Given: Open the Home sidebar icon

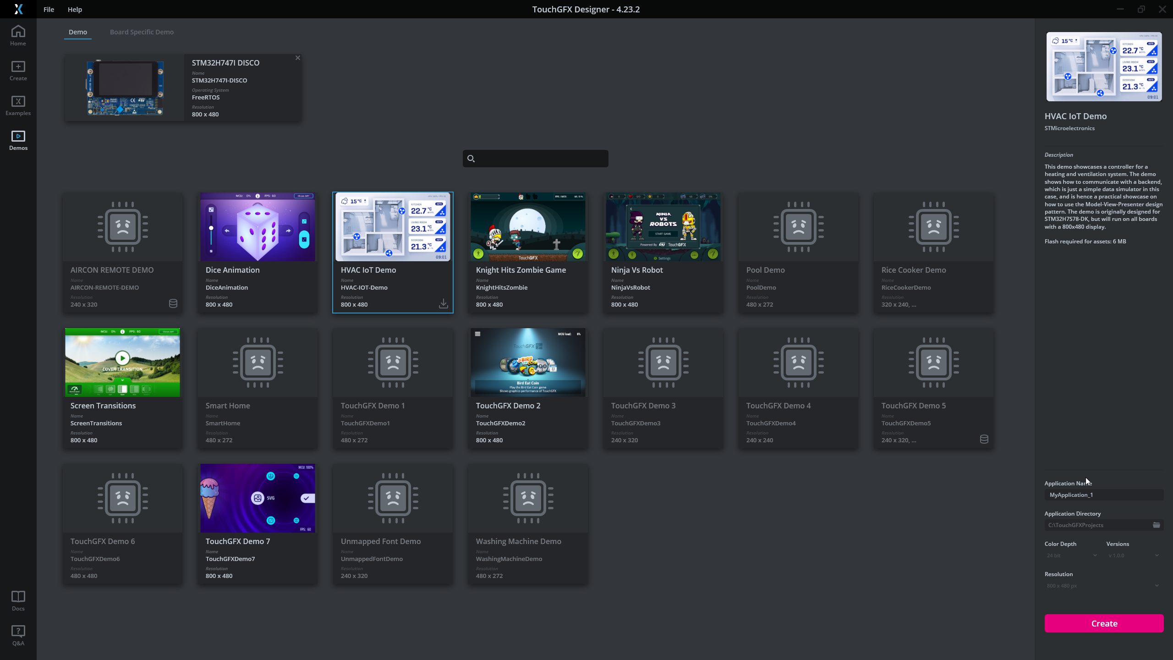Looking at the screenshot, I should [x=18, y=35].
